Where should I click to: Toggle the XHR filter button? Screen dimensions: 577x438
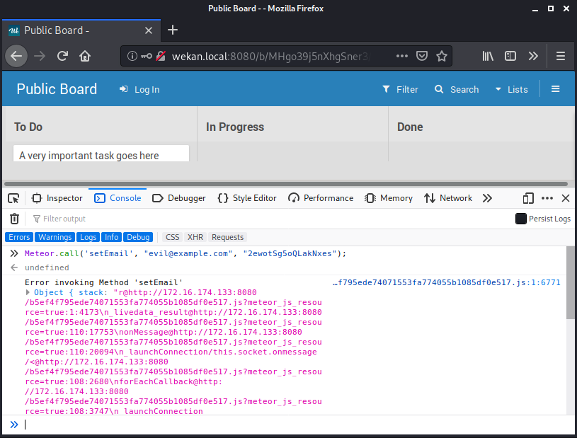click(x=195, y=237)
